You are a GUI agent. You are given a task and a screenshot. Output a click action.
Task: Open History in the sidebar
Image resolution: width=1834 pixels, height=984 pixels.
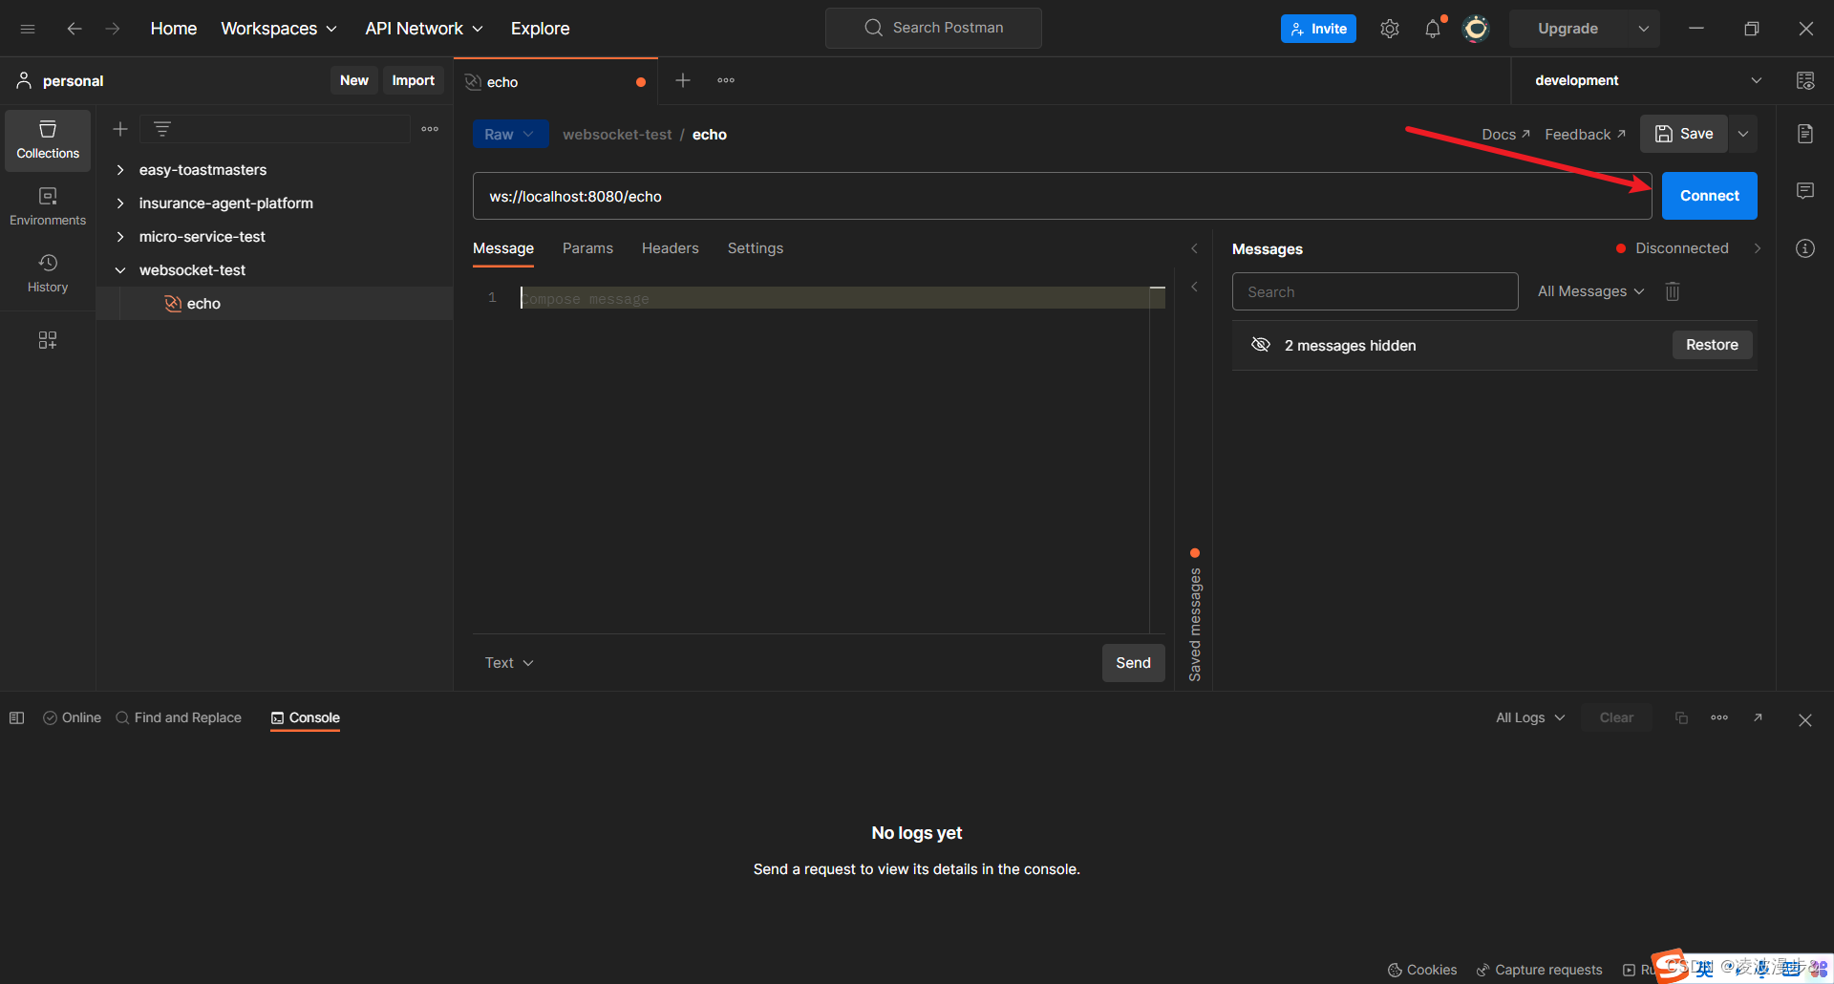tap(48, 274)
